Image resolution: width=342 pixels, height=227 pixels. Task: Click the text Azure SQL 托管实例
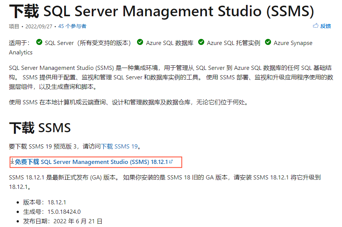[x=233, y=43]
